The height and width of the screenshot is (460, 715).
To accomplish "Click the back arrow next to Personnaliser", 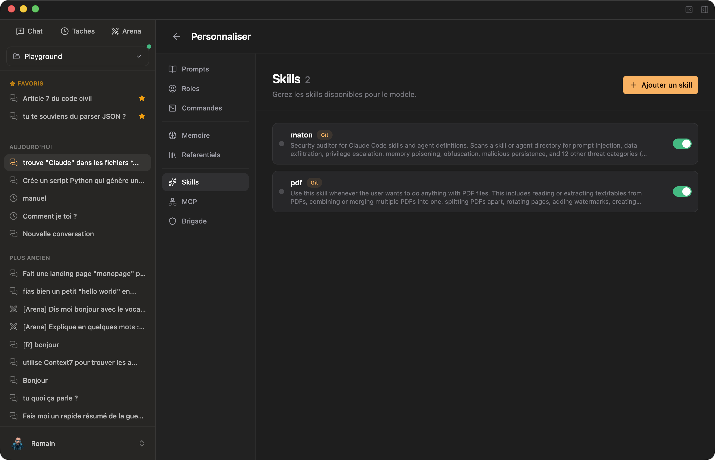I will (x=177, y=36).
